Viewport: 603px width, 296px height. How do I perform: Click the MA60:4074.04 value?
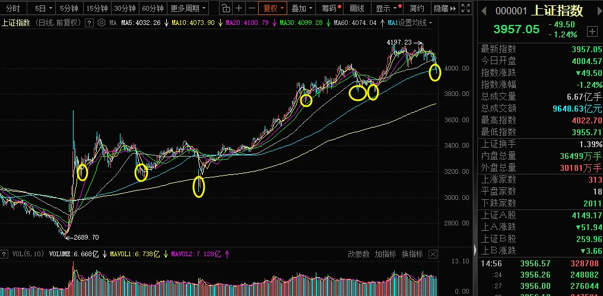coord(355,23)
